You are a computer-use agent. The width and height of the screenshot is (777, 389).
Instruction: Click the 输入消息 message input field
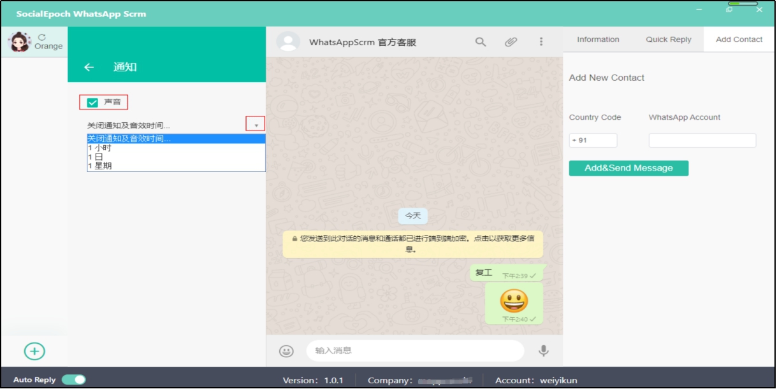click(415, 350)
